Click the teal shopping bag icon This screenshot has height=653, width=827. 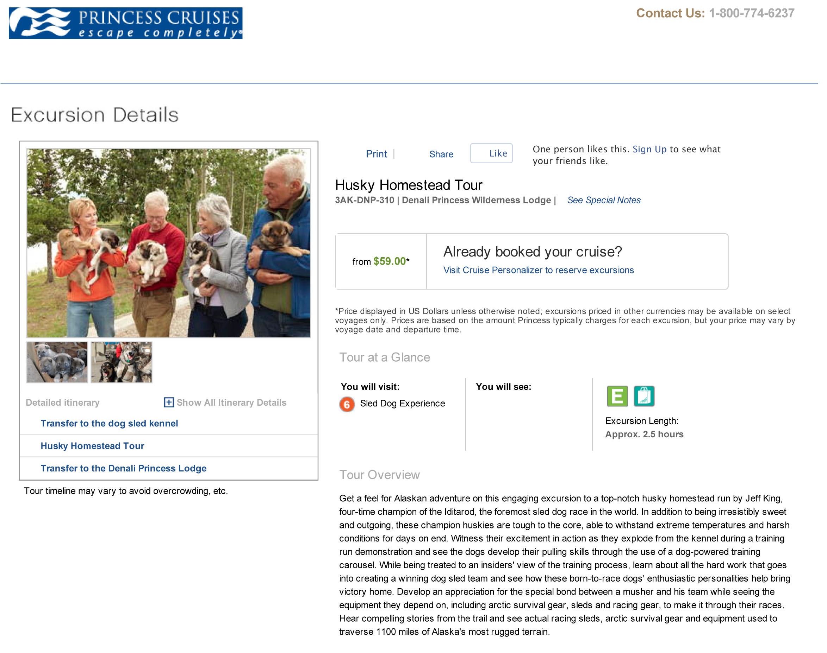coord(644,396)
